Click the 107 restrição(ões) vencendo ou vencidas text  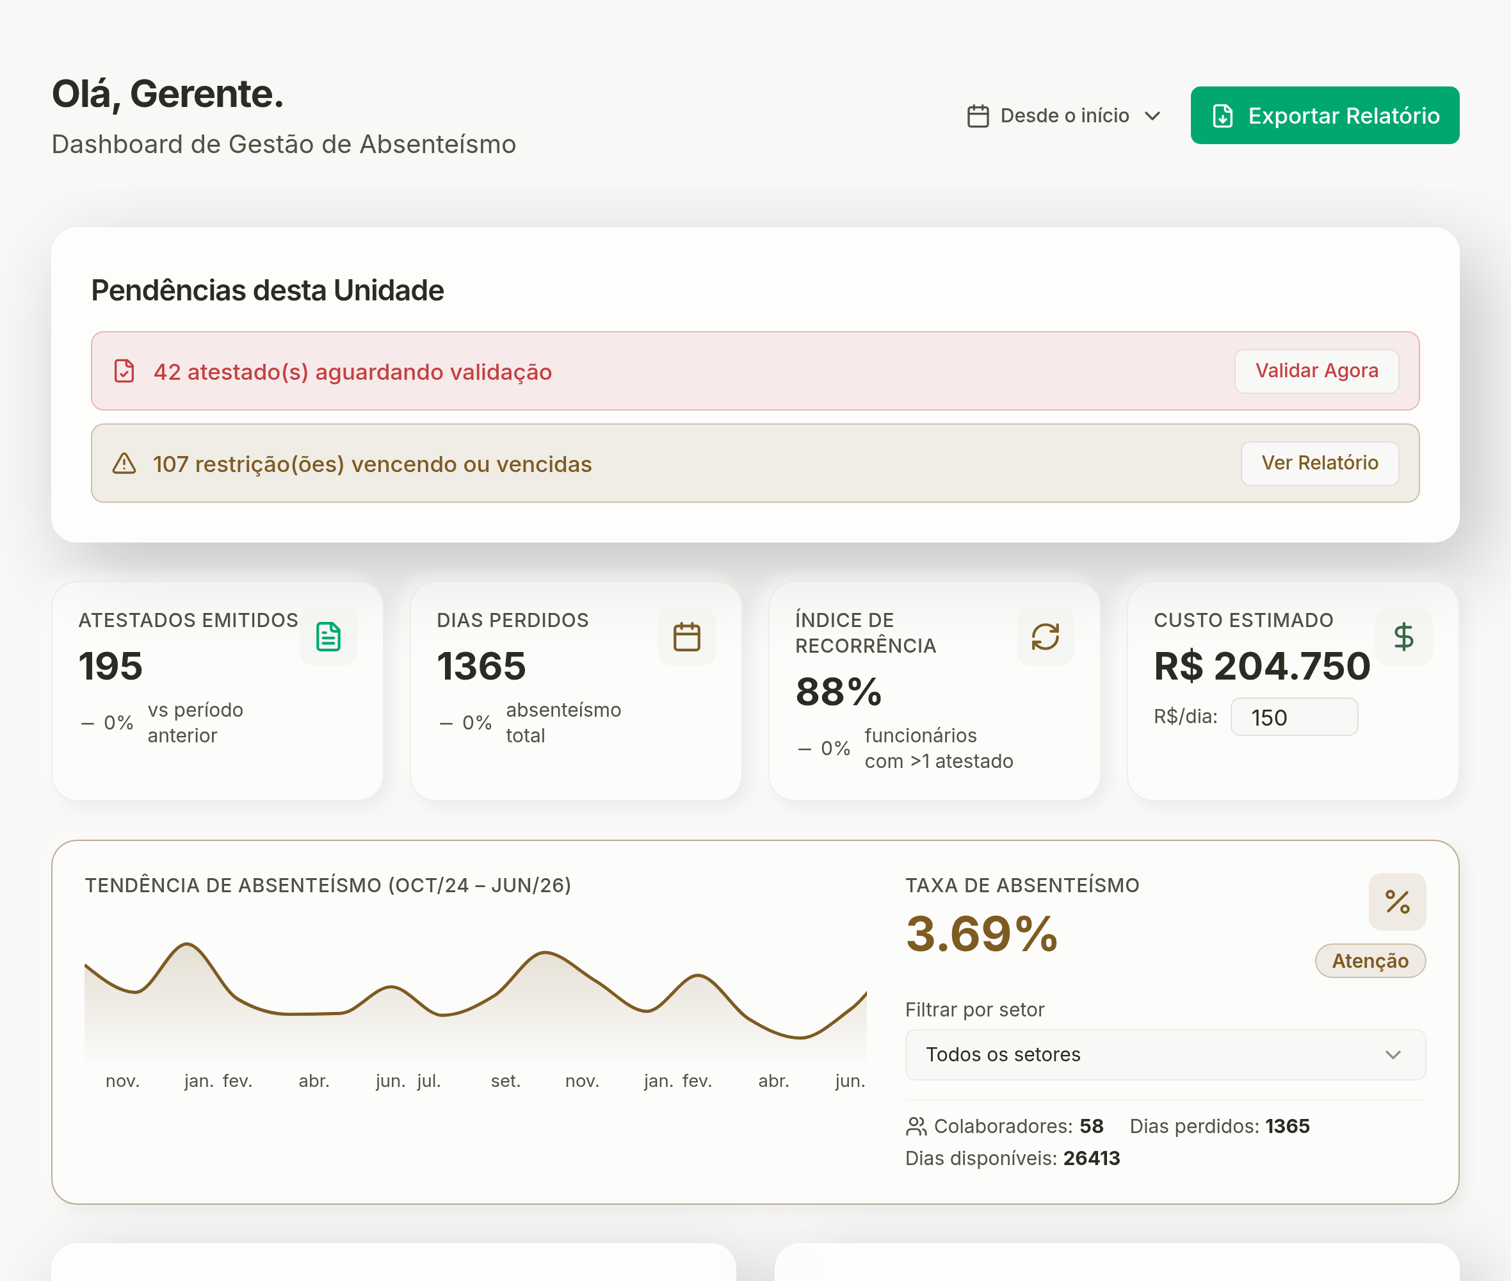(372, 464)
